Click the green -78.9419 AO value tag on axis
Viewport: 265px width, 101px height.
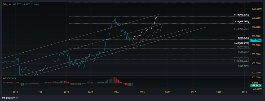click(x=256, y=86)
